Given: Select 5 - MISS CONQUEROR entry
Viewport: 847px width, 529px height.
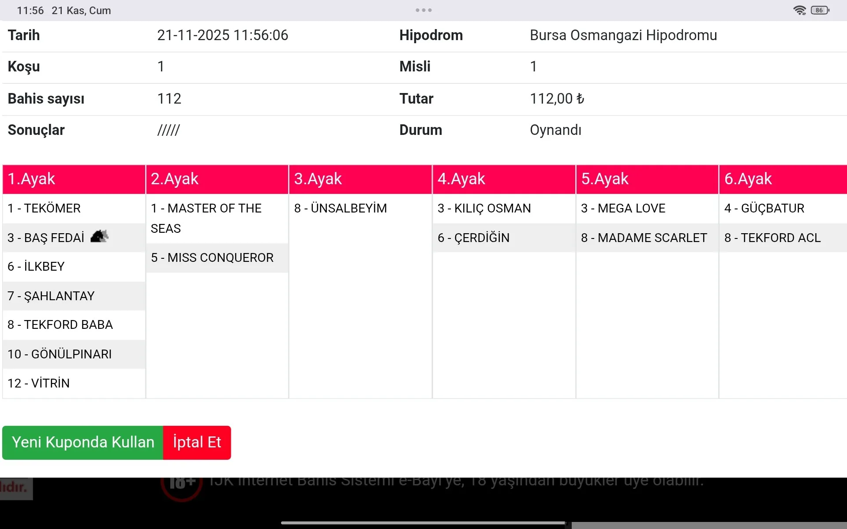Looking at the screenshot, I should coord(212,257).
